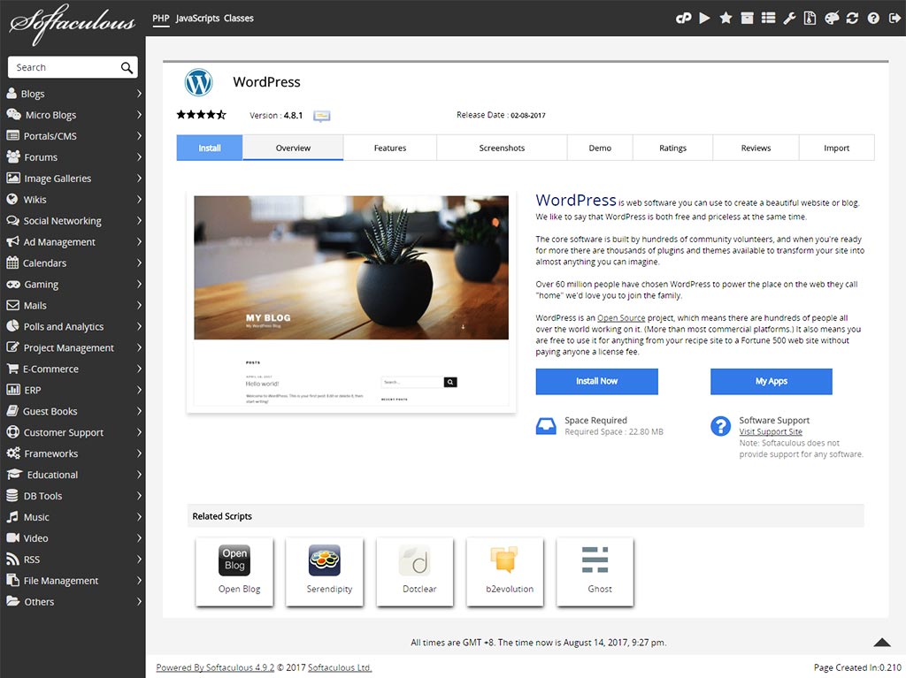The width and height of the screenshot is (906, 678).
Task: Click the WordPress blog preview screenshot
Action: [351, 301]
